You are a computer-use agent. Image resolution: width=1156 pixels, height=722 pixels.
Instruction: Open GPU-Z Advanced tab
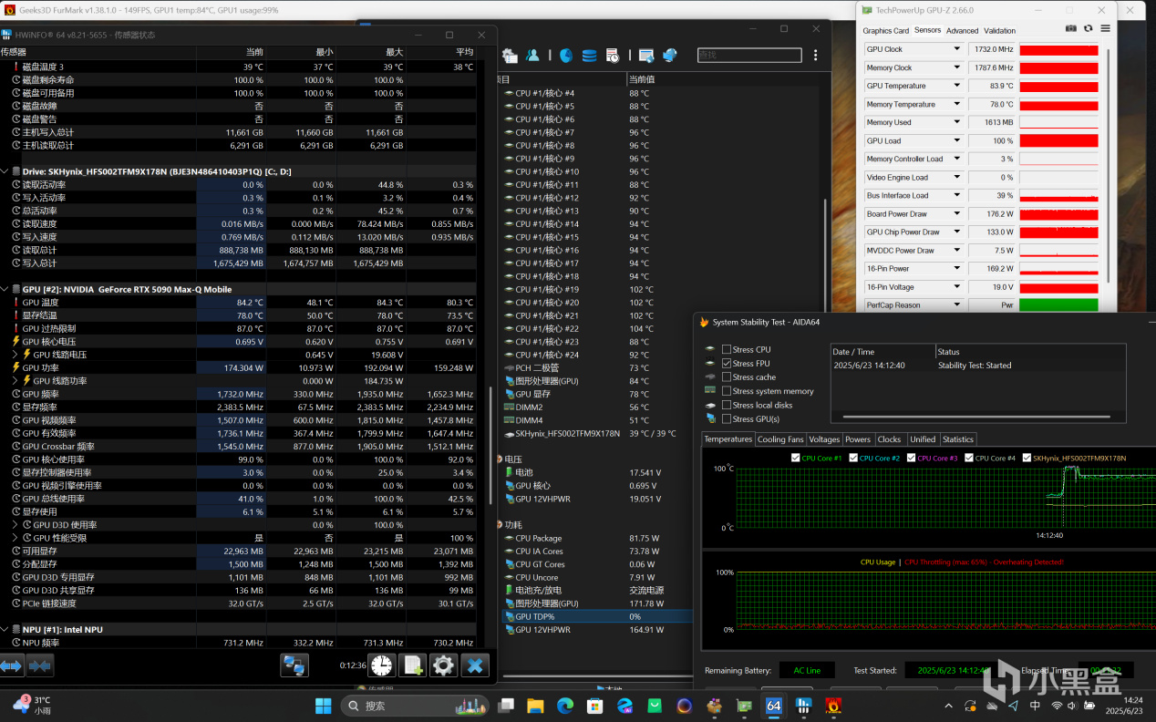click(962, 31)
